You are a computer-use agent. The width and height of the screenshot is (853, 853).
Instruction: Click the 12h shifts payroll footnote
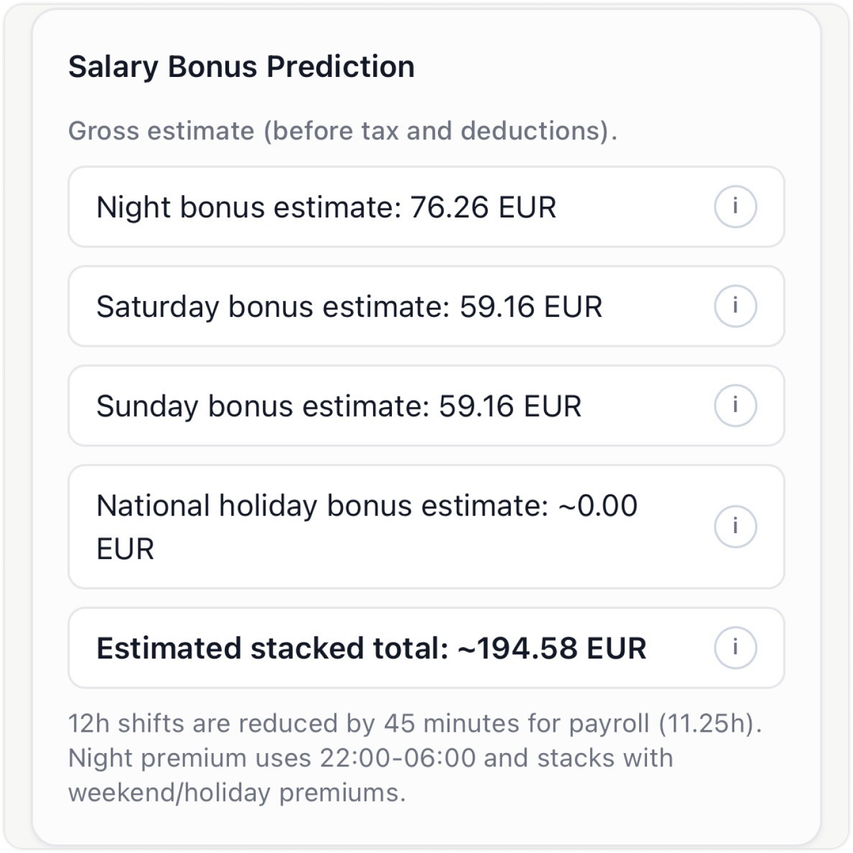[x=415, y=723]
